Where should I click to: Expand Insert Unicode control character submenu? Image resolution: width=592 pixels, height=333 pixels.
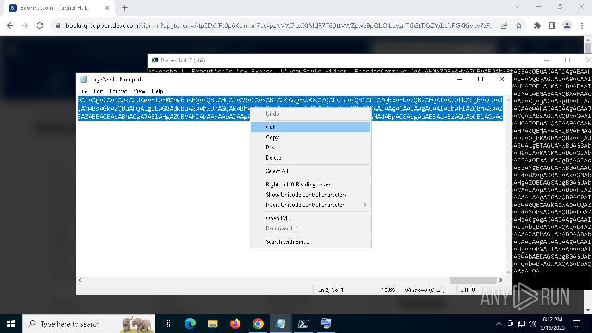coord(310,205)
